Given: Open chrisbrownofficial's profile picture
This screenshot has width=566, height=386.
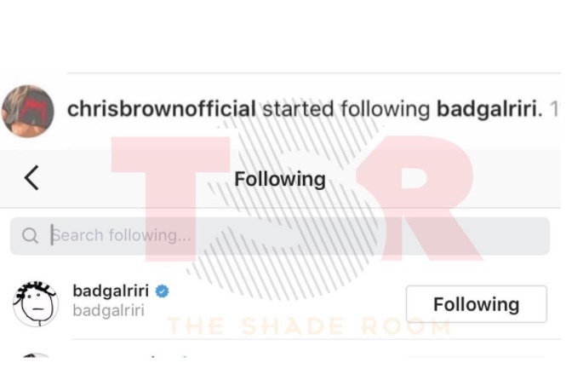Looking at the screenshot, I should coord(28,112).
